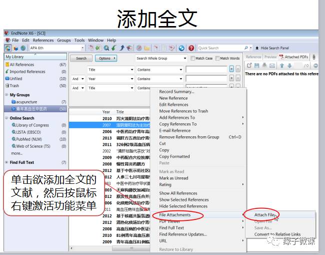Viewport: 325px width, 255px height.
Task: Select PubMed (NLM) online search
Action: click(x=35, y=139)
